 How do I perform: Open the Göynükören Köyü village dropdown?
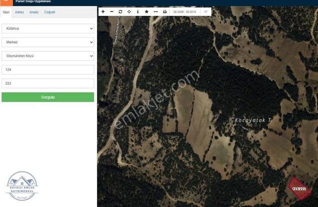click(47, 56)
